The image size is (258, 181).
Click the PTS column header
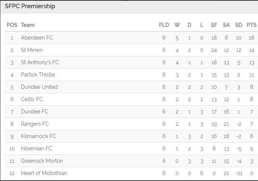[251, 25]
